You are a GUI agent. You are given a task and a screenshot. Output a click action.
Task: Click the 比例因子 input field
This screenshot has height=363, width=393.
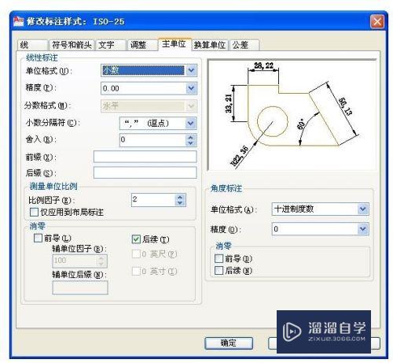[x=153, y=200]
